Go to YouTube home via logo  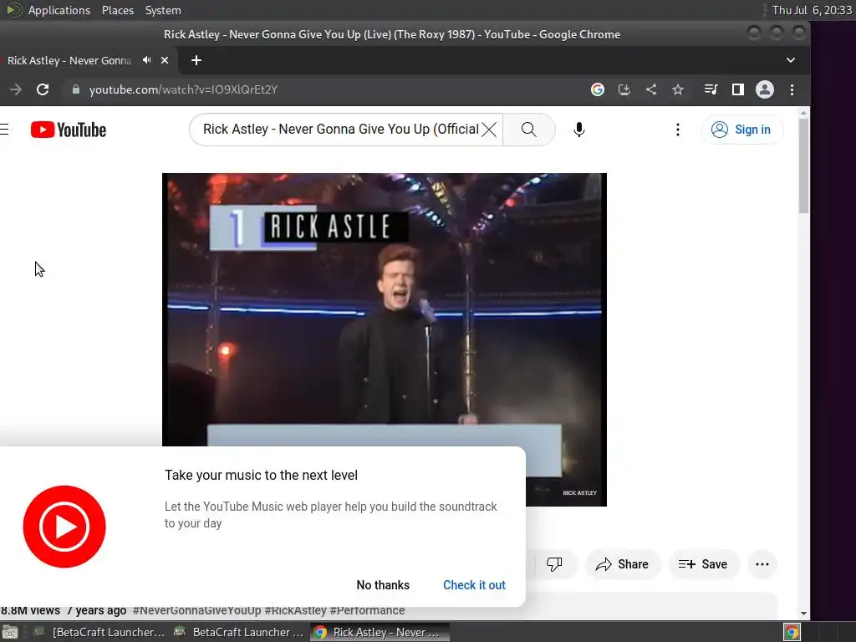69,130
